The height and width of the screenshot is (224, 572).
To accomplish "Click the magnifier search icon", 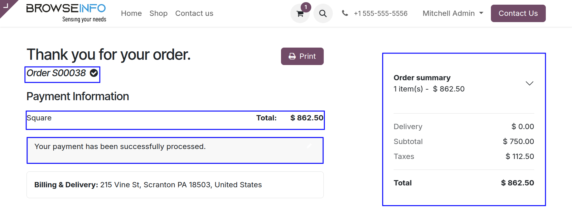I will click(323, 13).
